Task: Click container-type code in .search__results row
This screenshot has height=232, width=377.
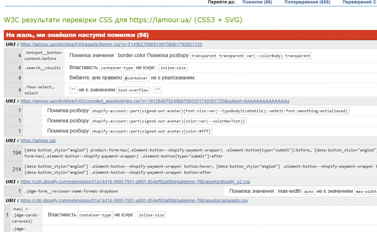Action: click(x=117, y=68)
